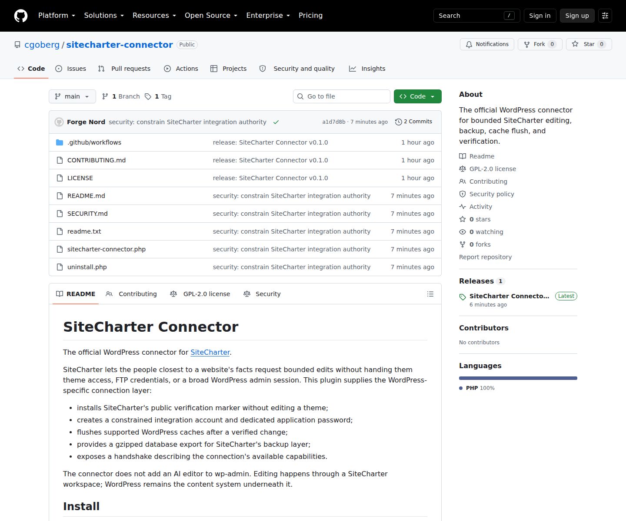The height and width of the screenshot is (521, 626).
Task: Click the header Search field
Action: point(476,16)
